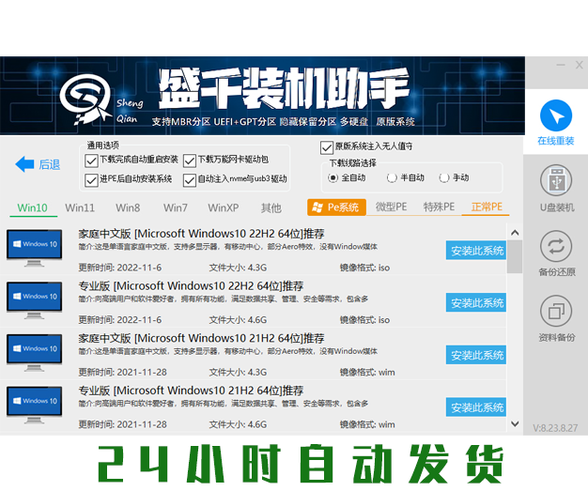Open the 在线重装 online reinstall icon

click(556, 115)
